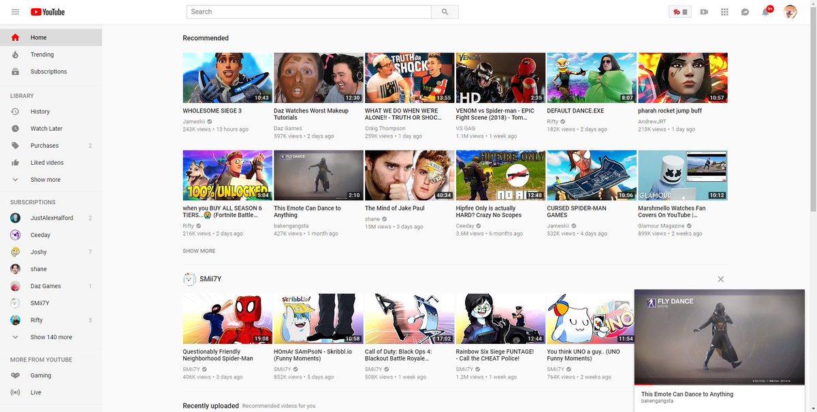The height and width of the screenshot is (412, 817).
Task: Open HOmAr SAmPsoN Skribbl.io thumbnail
Action: (318, 319)
